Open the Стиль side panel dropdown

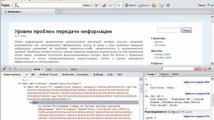[155, 74]
